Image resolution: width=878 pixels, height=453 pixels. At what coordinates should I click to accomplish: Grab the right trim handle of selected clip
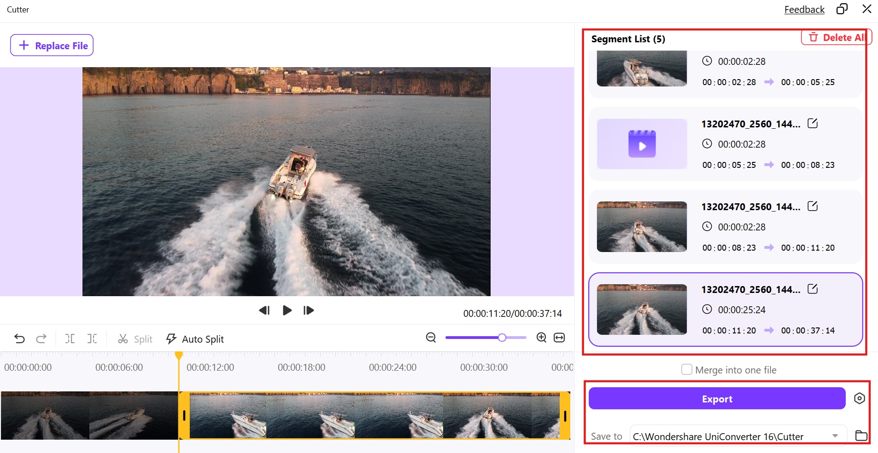(x=565, y=416)
